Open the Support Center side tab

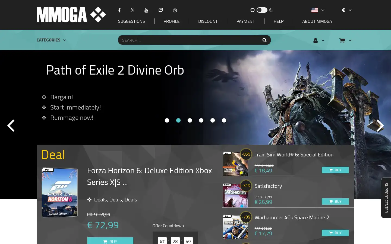386,198
